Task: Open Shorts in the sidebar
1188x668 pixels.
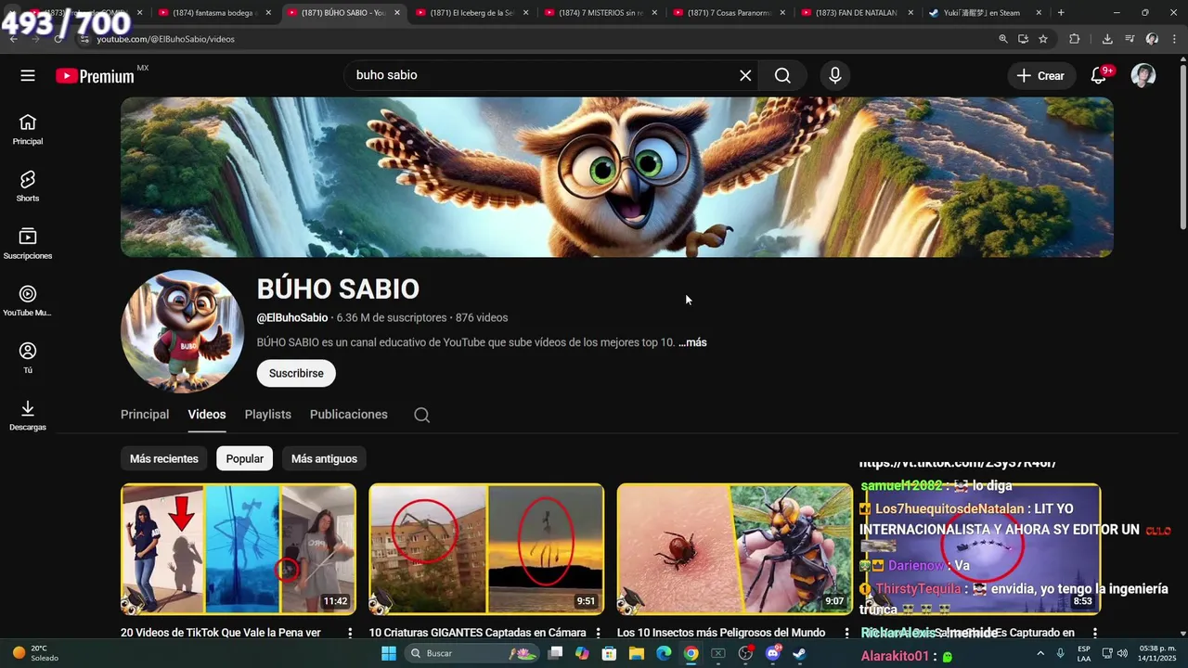Action: [28, 186]
